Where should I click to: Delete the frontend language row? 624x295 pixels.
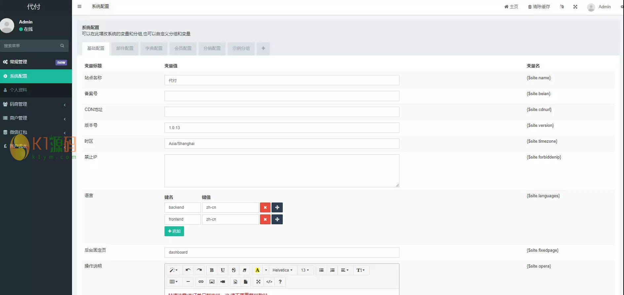pos(265,219)
